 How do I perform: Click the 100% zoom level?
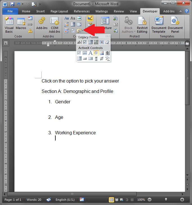point(141,200)
